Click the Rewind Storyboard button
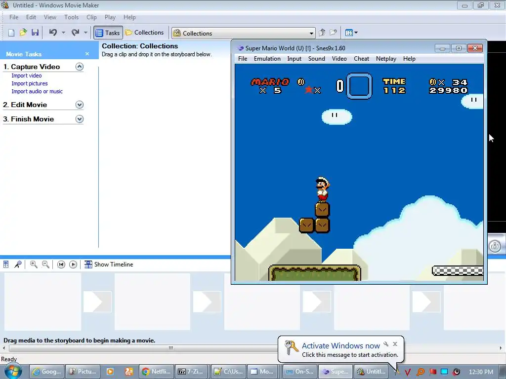Viewport: 506px width, 379px height. (x=61, y=265)
